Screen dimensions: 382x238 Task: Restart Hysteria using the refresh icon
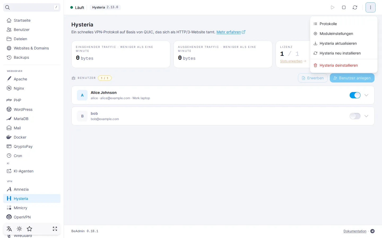pos(355,7)
